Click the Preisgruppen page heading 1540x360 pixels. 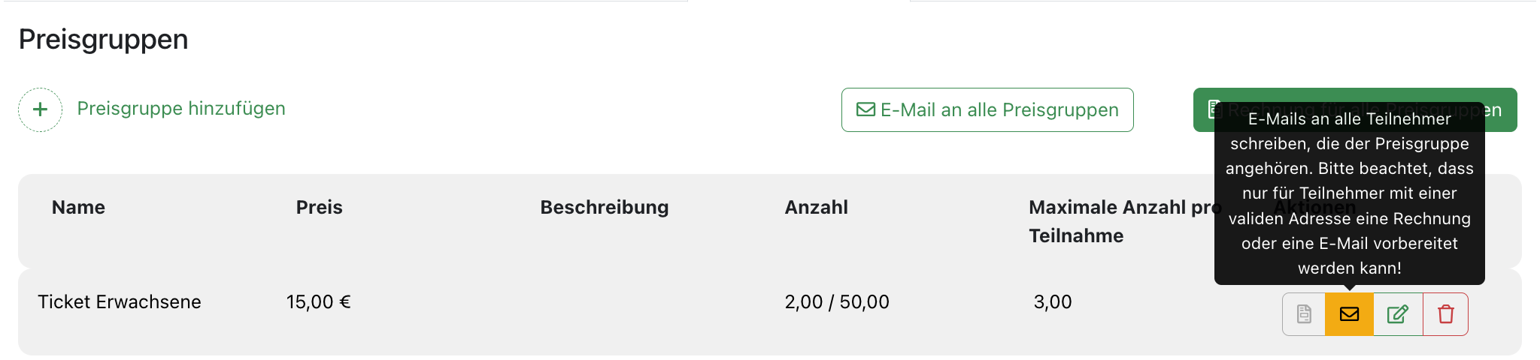click(x=104, y=40)
